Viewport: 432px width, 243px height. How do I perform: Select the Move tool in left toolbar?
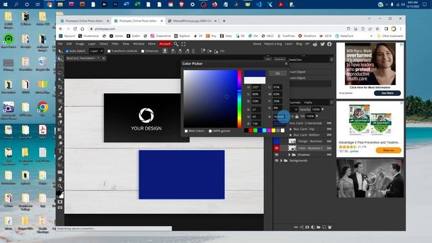[60, 59]
